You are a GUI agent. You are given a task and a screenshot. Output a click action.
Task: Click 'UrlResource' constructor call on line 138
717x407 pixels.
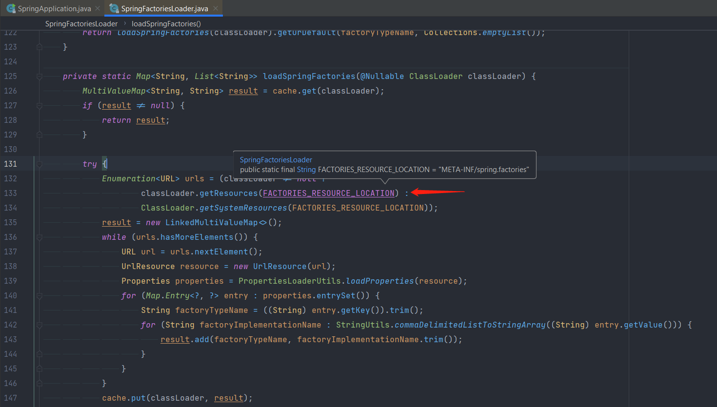(x=280, y=266)
